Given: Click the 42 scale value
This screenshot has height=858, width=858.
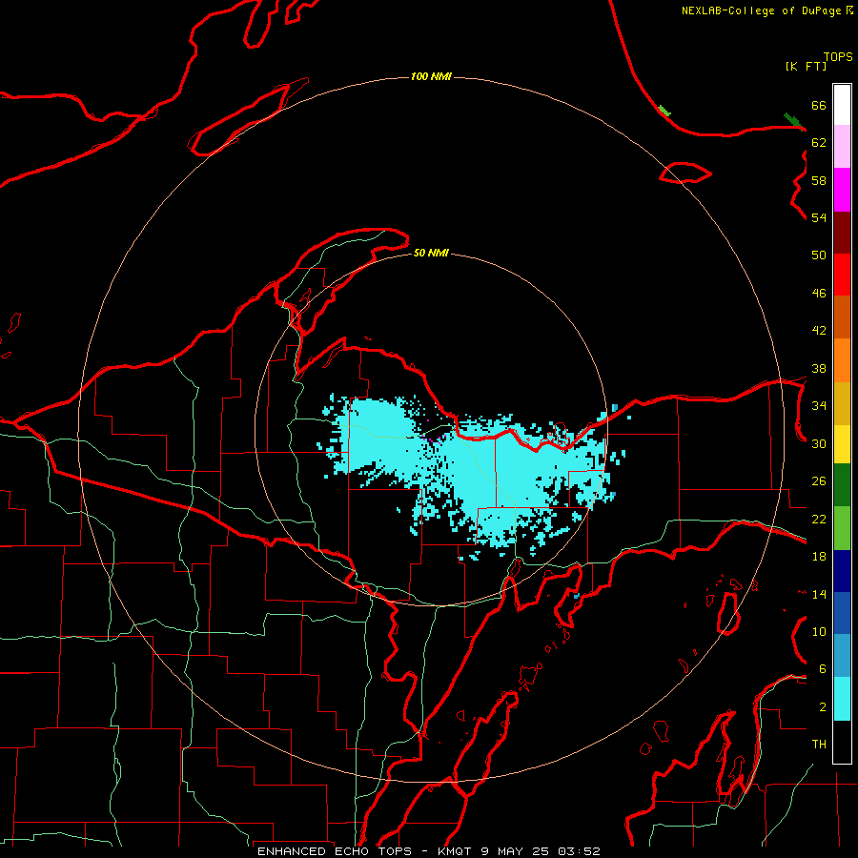Looking at the screenshot, I should coord(819,330).
